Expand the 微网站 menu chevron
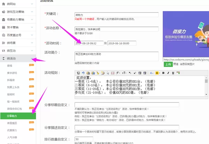The image size is (209, 144). 32,4
